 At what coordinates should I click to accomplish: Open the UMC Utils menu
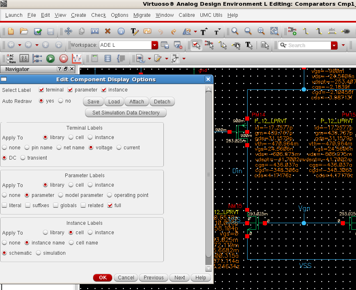tap(211, 15)
